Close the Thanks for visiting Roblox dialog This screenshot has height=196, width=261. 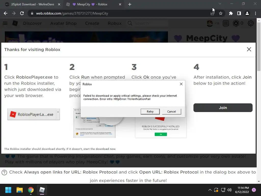pyautogui.click(x=249, y=49)
